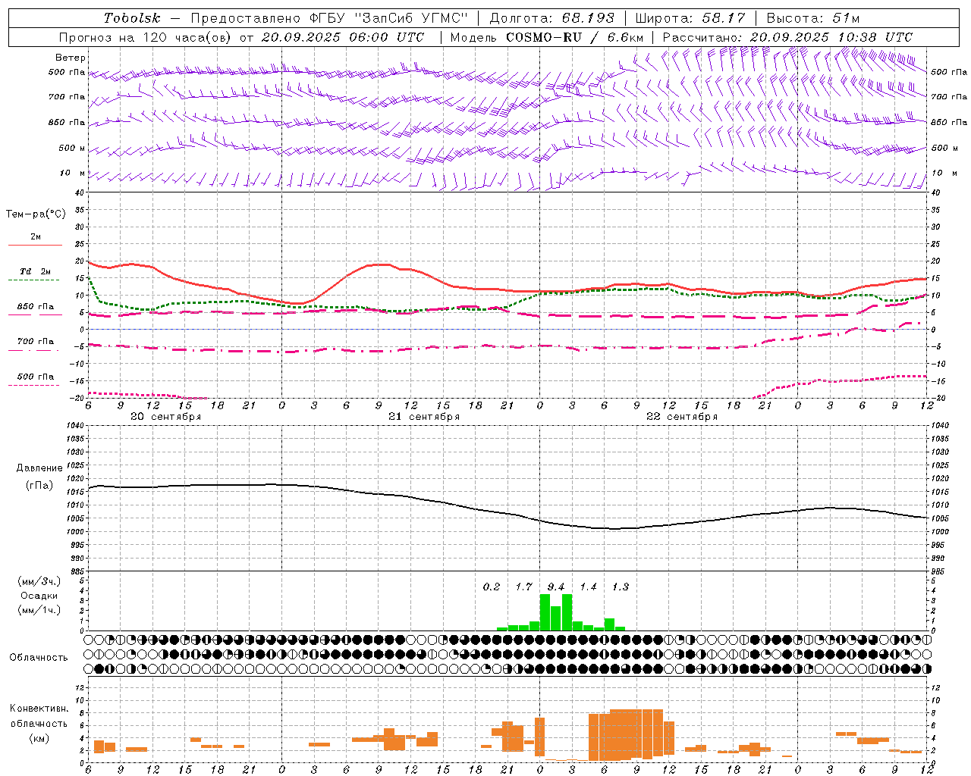Click the '1.4' precipitation total value

point(588,587)
